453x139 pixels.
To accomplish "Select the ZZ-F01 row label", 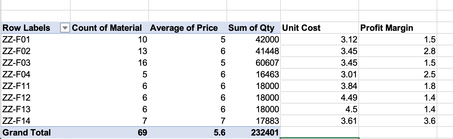I will coord(16,39).
